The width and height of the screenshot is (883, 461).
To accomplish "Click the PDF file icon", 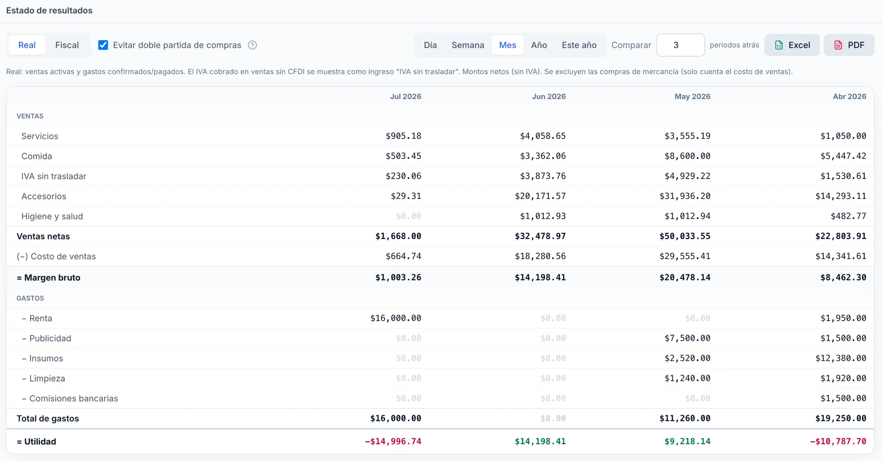I will pyautogui.click(x=838, y=45).
